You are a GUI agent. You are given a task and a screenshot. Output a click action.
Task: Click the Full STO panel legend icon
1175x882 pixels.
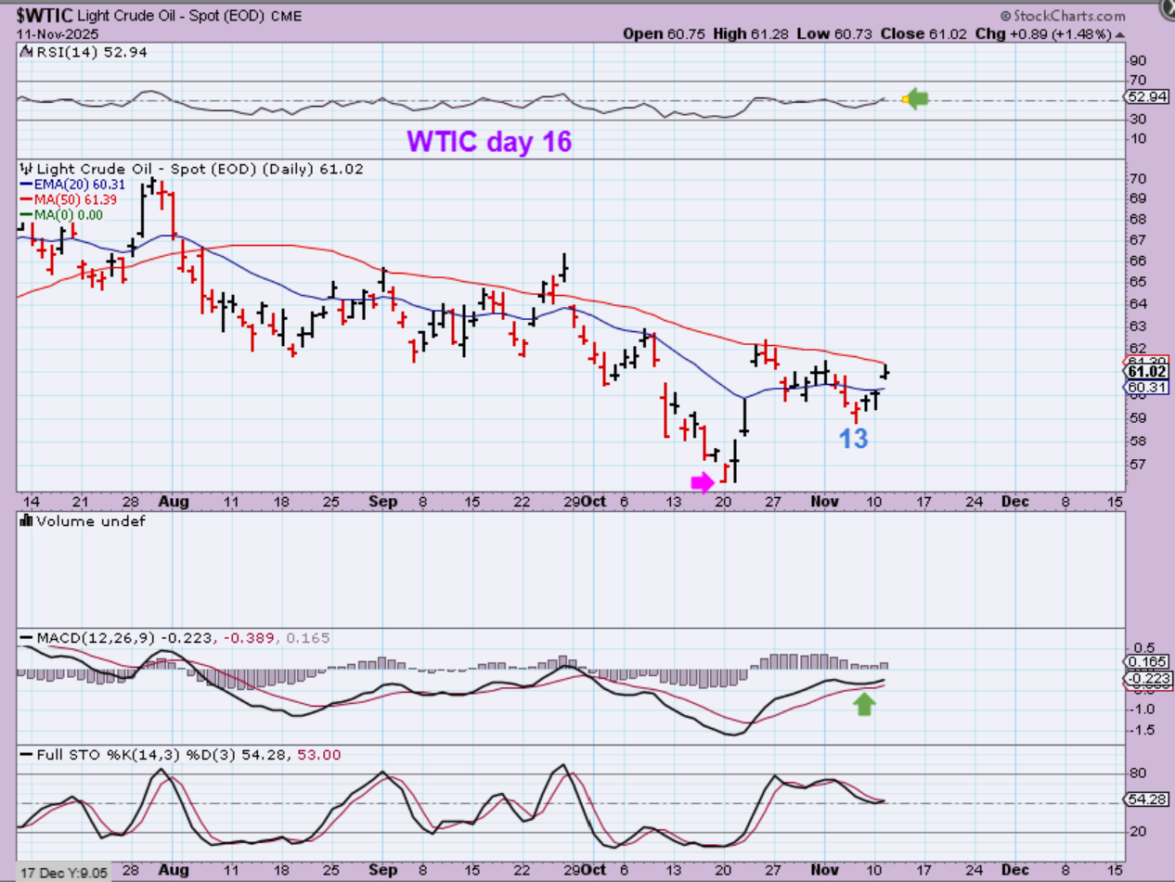click(24, 755)
